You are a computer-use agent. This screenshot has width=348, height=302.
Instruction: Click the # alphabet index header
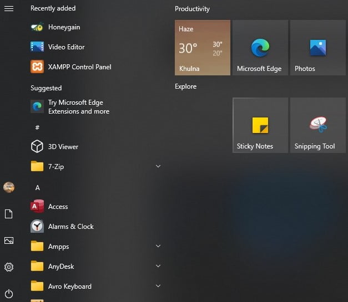pos(37,127)
